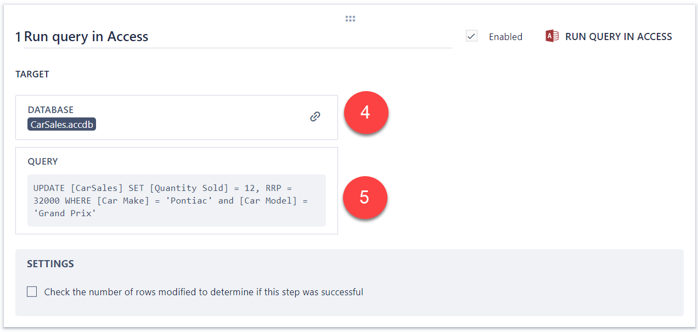Click the RUN QUERY IN ACCESS label
Viewport: 698px width, 332px height.
(616, 36)
